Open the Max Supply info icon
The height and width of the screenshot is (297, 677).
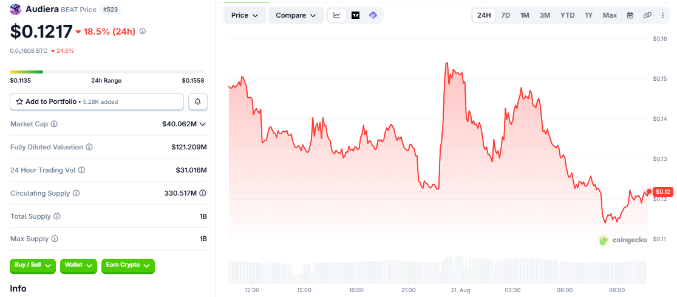pos(55,239)
